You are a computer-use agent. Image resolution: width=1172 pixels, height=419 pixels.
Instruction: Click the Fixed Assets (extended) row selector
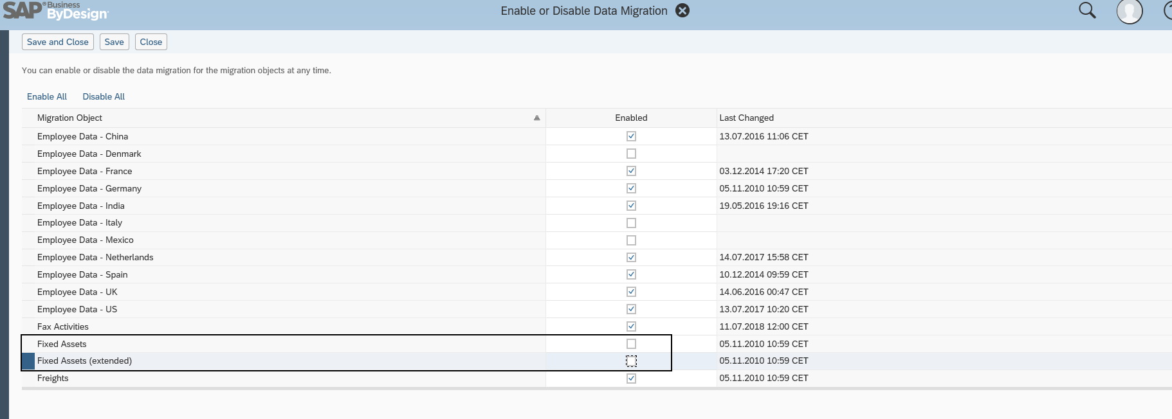click(x=28, y=361)
